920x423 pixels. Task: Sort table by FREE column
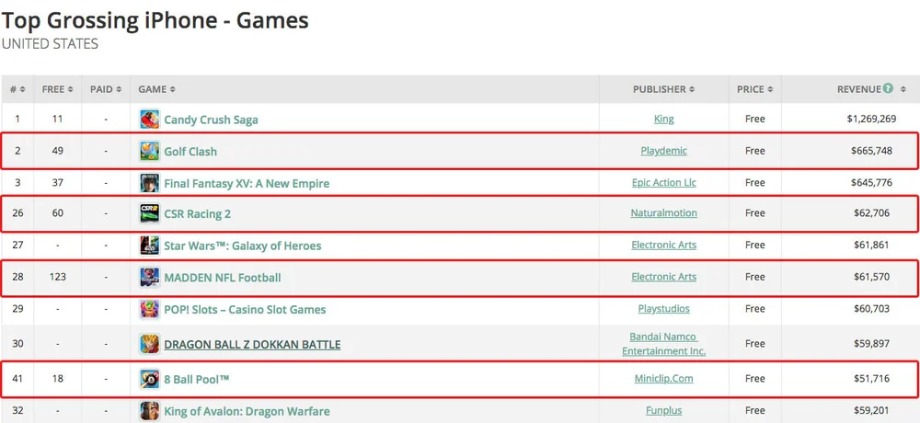pyautogui.click(x=57, y=89)
